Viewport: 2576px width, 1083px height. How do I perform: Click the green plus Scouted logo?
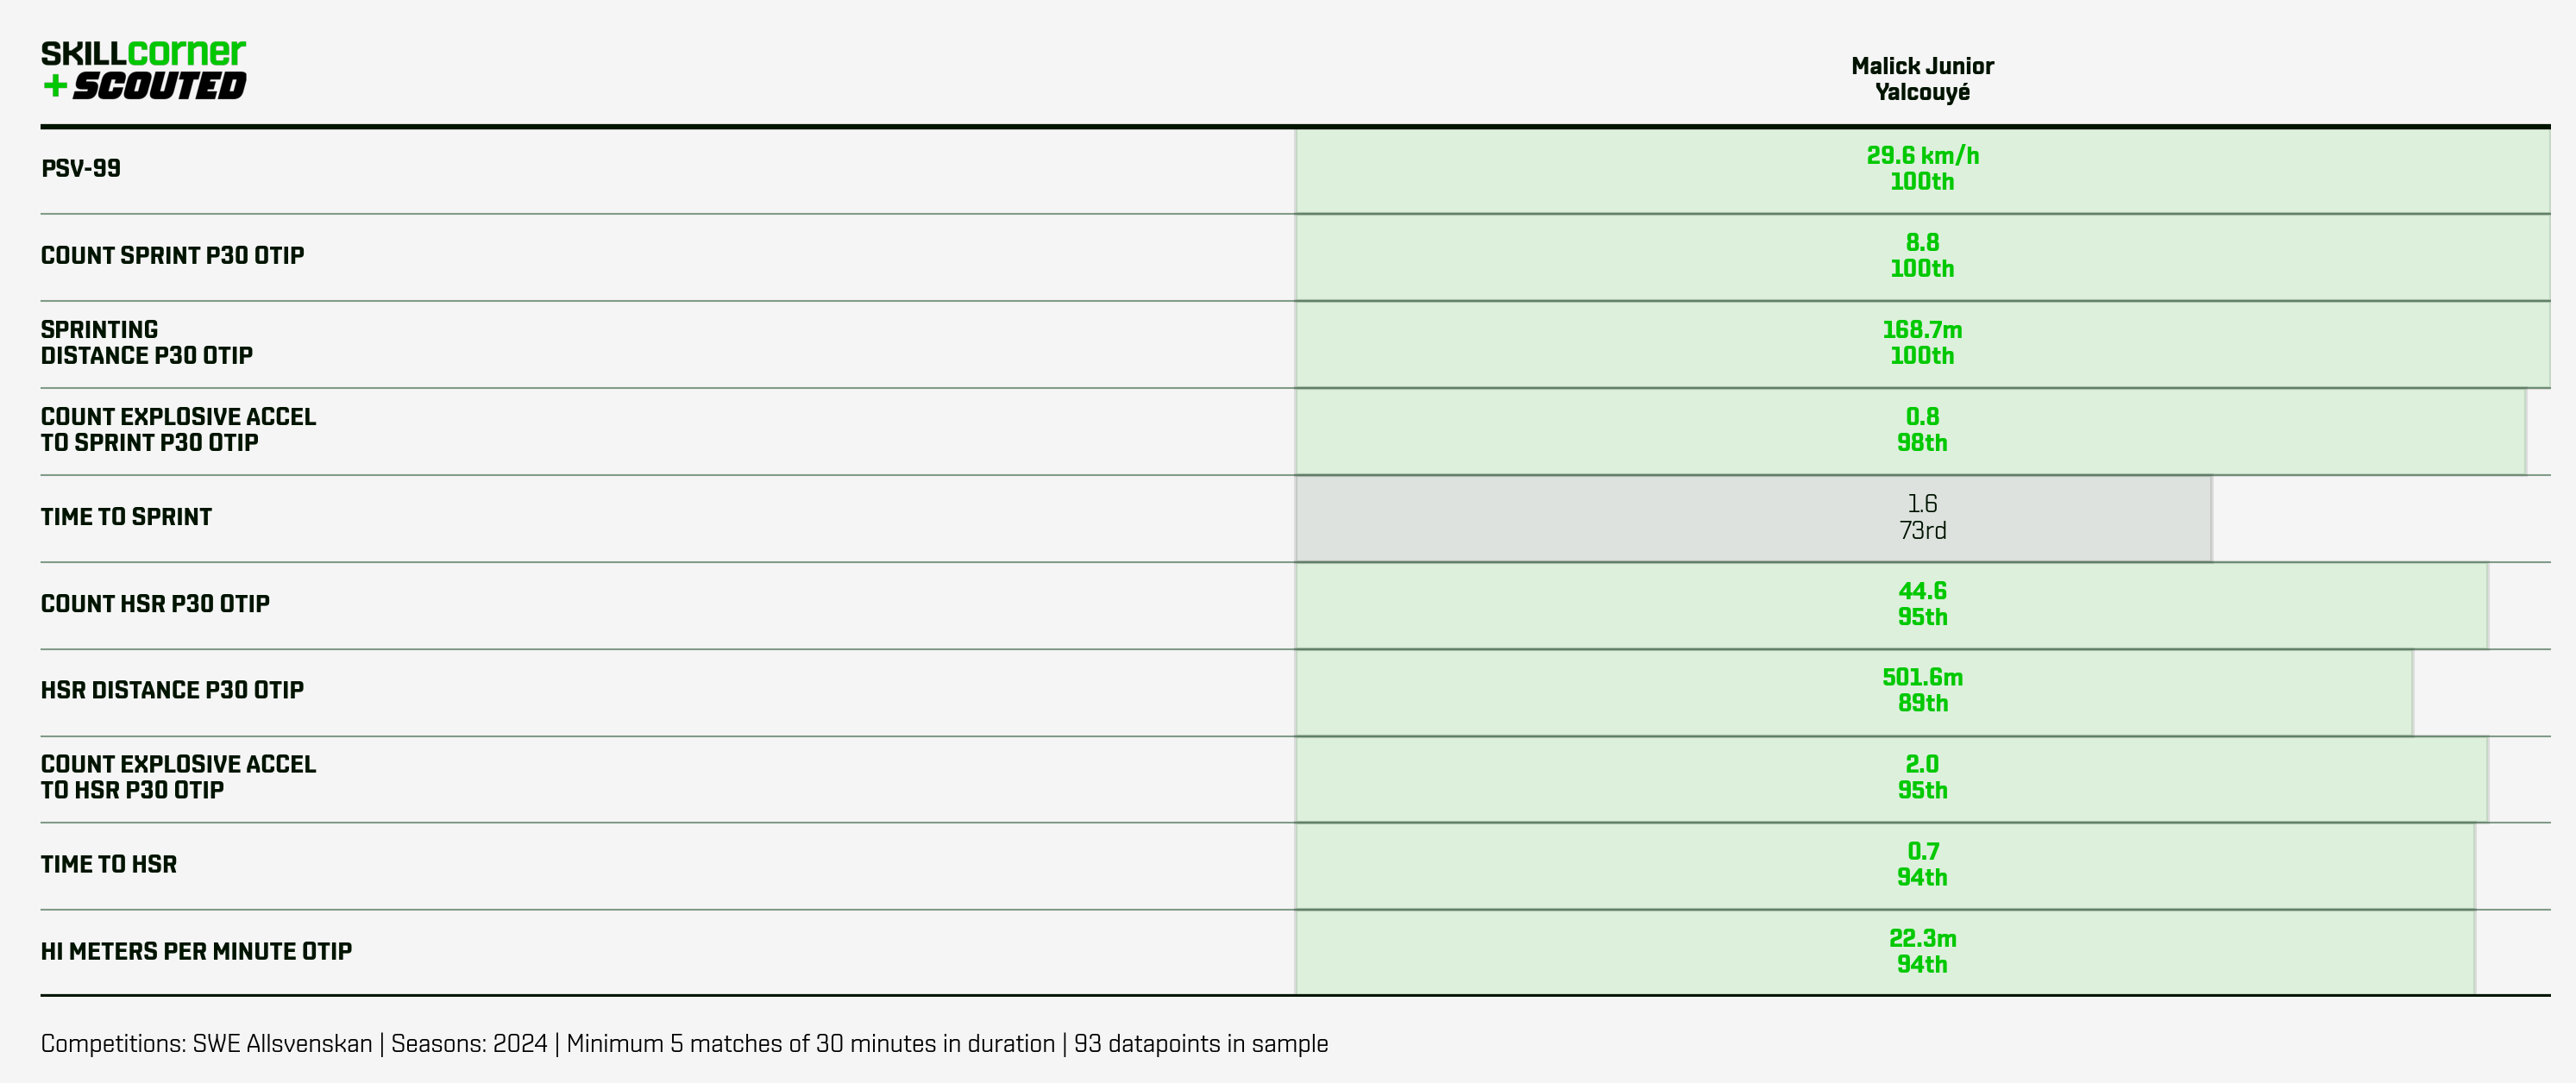point(143,86)
